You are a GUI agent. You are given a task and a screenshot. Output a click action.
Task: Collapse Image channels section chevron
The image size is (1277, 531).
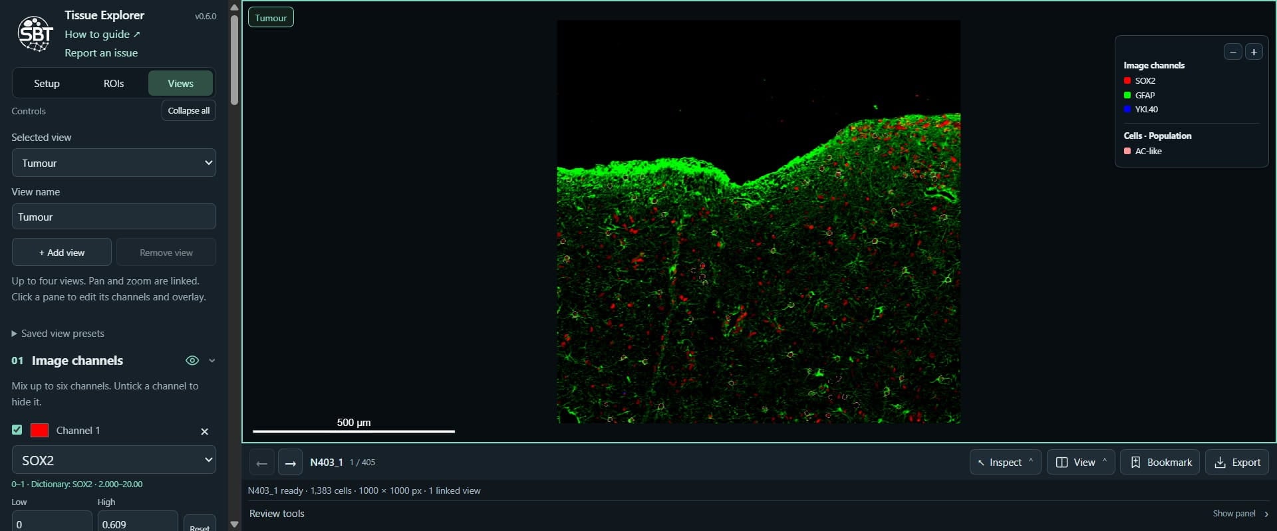(x=212, y=360)
